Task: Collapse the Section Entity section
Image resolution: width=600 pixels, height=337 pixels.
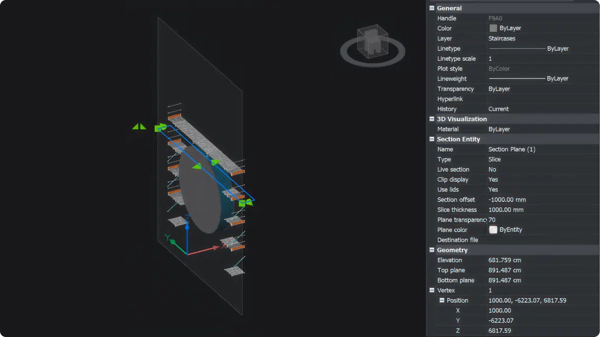Action: [431, 139]
